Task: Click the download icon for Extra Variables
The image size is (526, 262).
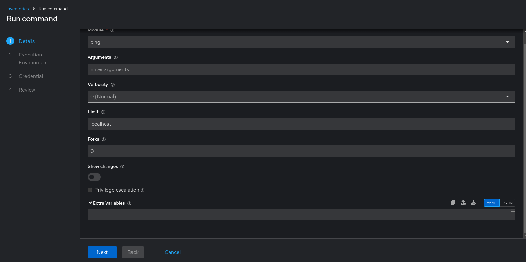Action: pos(474,203)
